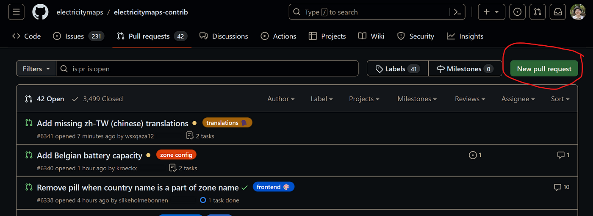593x216 pixels.
Task: Open the notifications inbox icon
Action: (558, 12)
